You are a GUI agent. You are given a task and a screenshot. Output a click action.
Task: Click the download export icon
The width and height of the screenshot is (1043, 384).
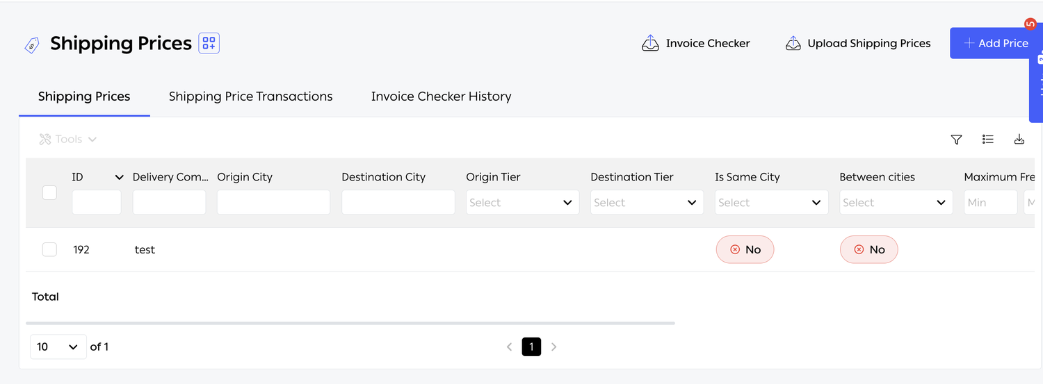click(x=1019, y=139)
